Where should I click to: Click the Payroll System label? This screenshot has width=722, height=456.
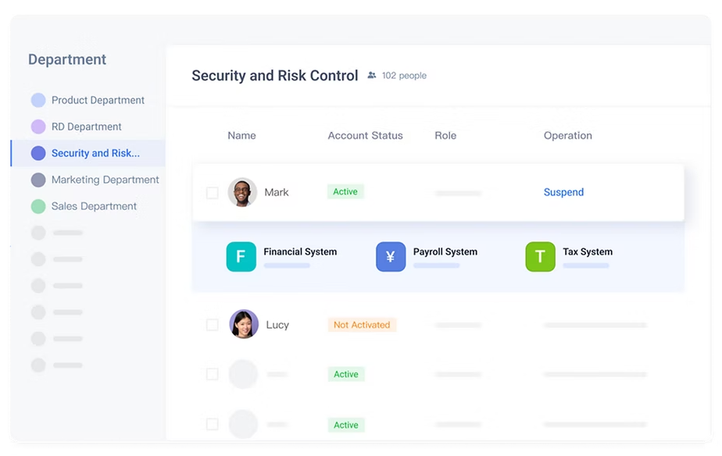click(445, 251)
